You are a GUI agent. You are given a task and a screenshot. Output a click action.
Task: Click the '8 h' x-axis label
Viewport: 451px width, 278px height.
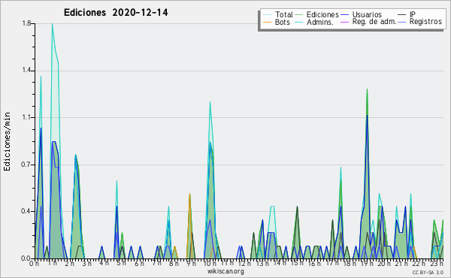tap(174, 263)
